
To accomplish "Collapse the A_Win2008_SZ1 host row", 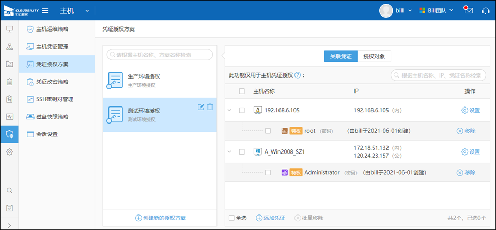I will click(230, 151).
